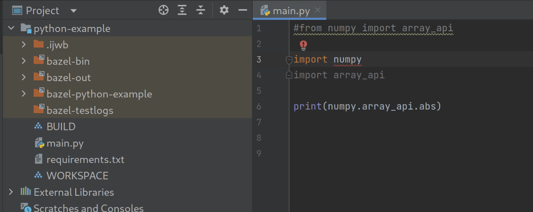Click the bazel-python-example symlink folder icon
Viewport: 533px width, 212px height.
39,93
